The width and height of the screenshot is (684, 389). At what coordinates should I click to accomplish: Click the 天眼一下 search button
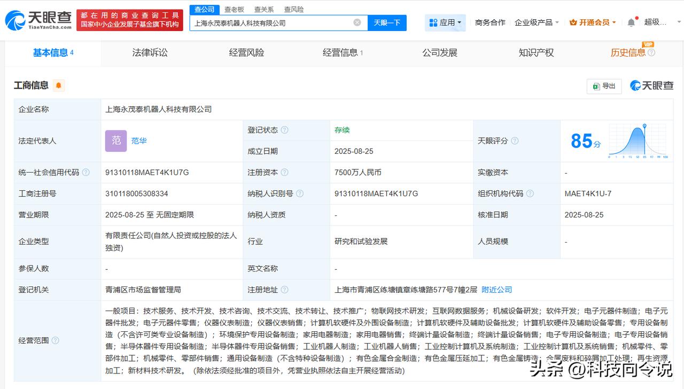[x=387, y=22]
